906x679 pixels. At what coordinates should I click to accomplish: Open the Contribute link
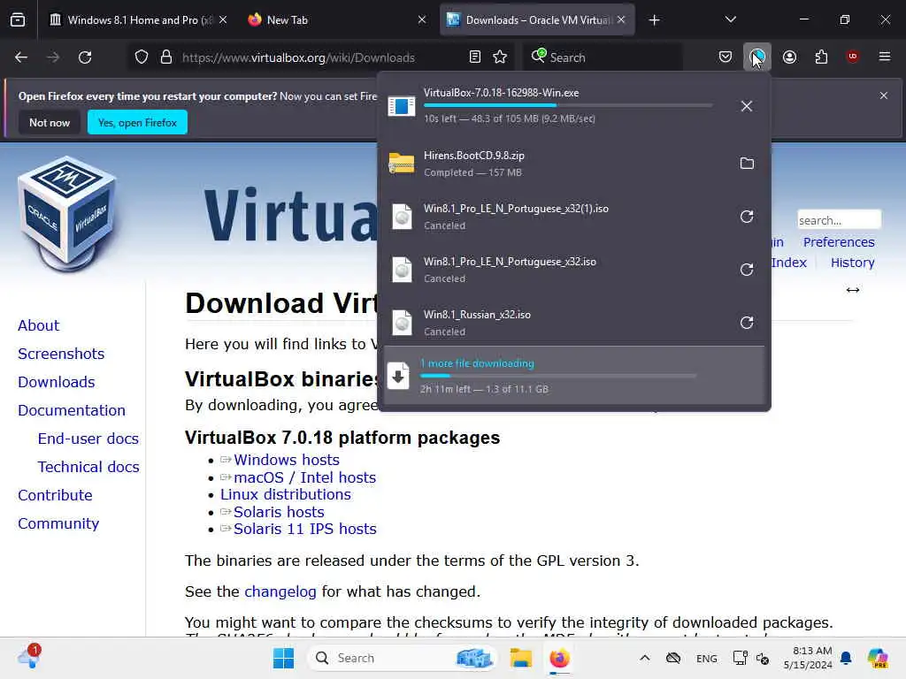[x=55, y=495]
